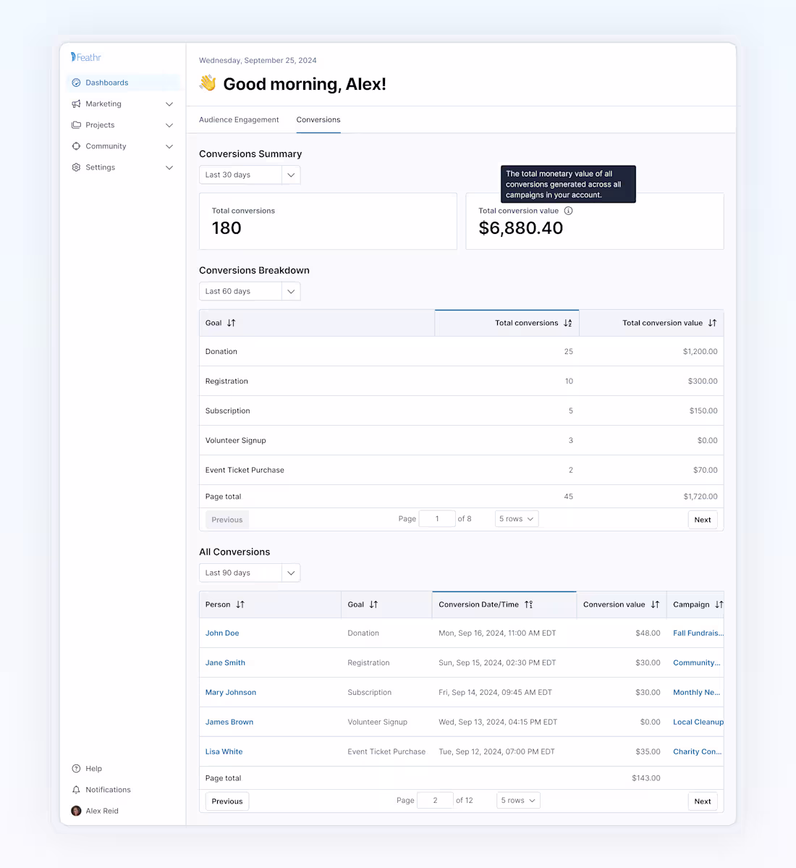Click the Marketing megaphone icon
This screenshot has height=868, width=796.
(x=76, y=104)
